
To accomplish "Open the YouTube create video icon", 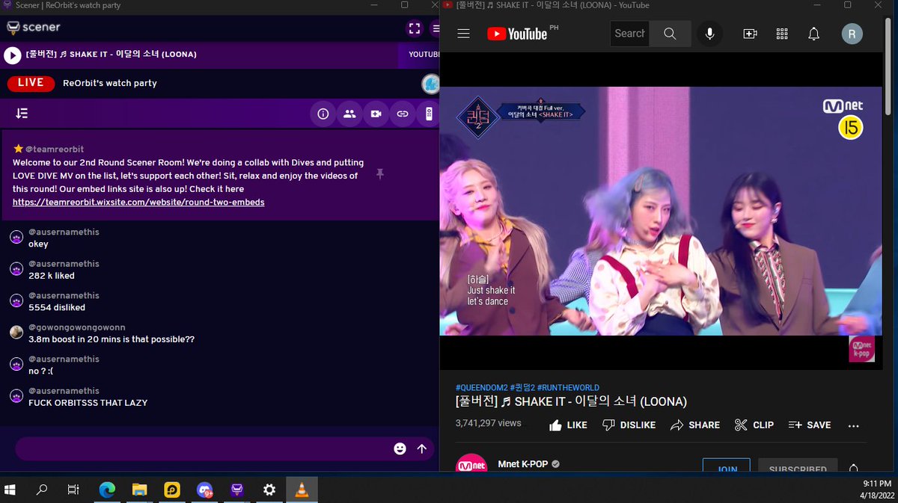I will (x=750, y=34).
